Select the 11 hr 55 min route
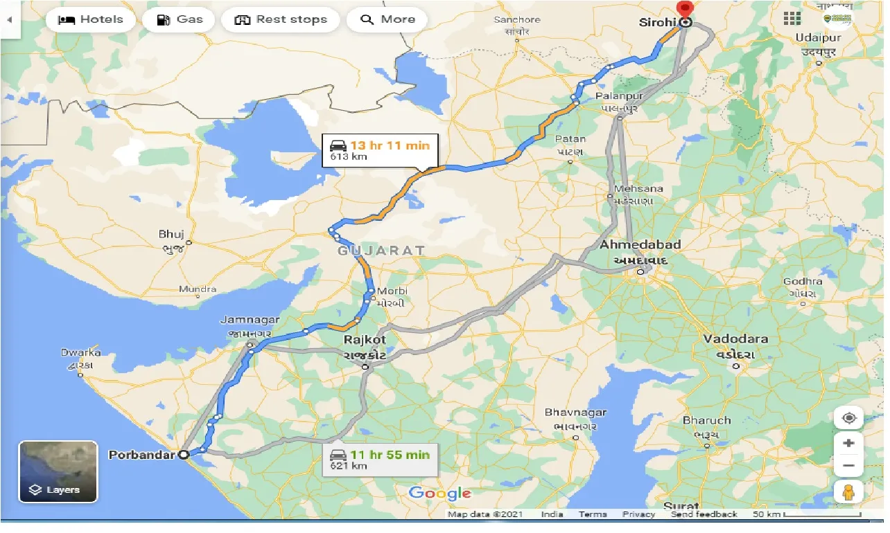This screenshot has width=890, height=533. click(x=381, y=460)
